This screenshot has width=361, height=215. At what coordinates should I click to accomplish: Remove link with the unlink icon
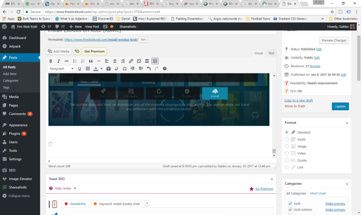point(139,61)
